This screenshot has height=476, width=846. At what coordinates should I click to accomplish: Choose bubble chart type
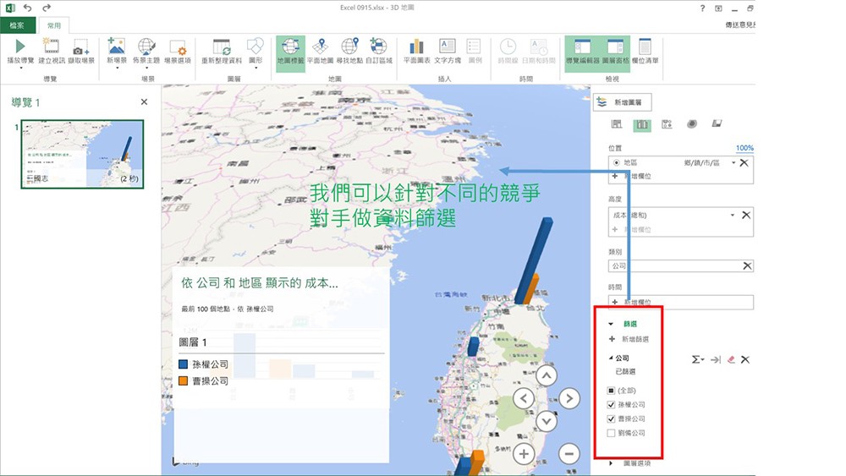coord(667,124)
